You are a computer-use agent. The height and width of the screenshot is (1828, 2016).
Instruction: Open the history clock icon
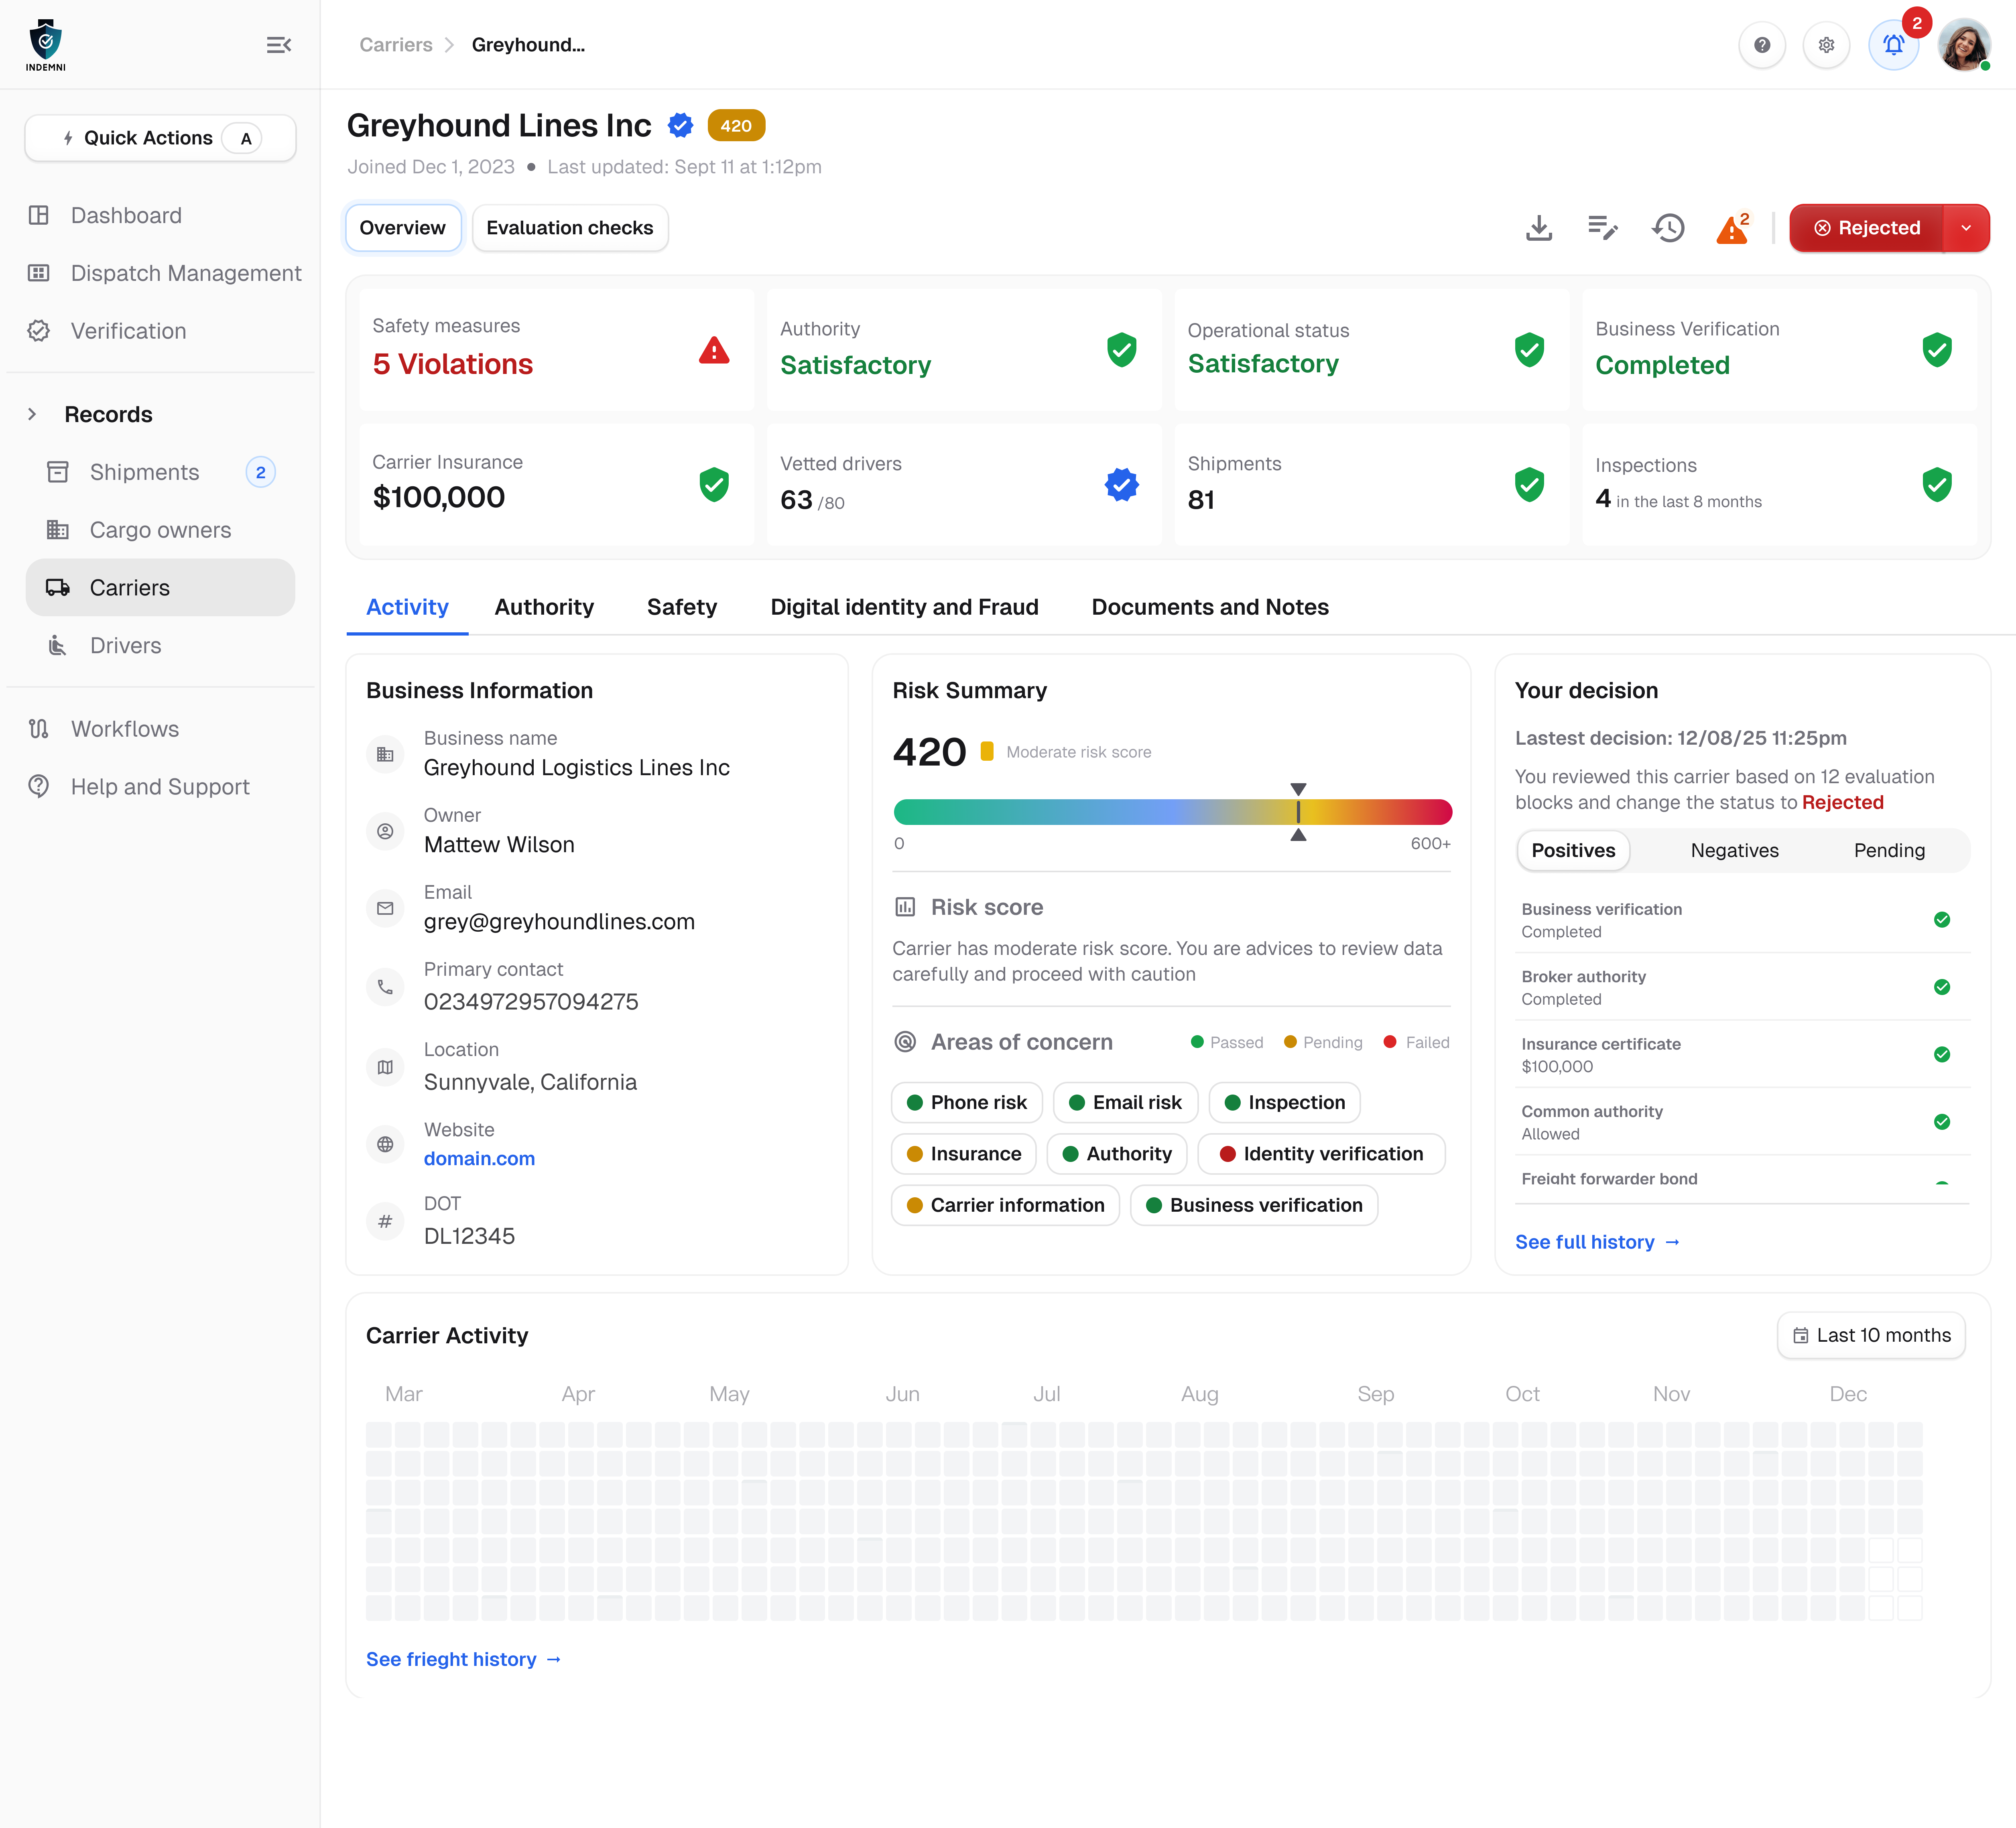point(1668,228)
